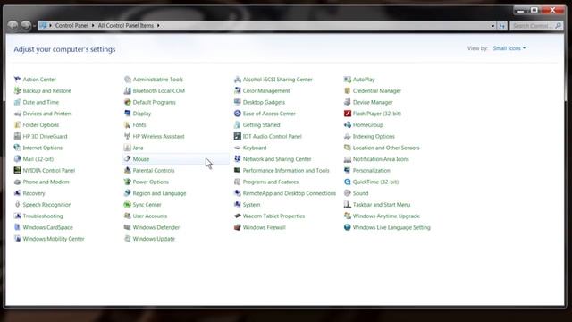The width and height of the screenshot is (572, 322).
Task: Open the Devices and Printers icon
Action: (17, 114)
